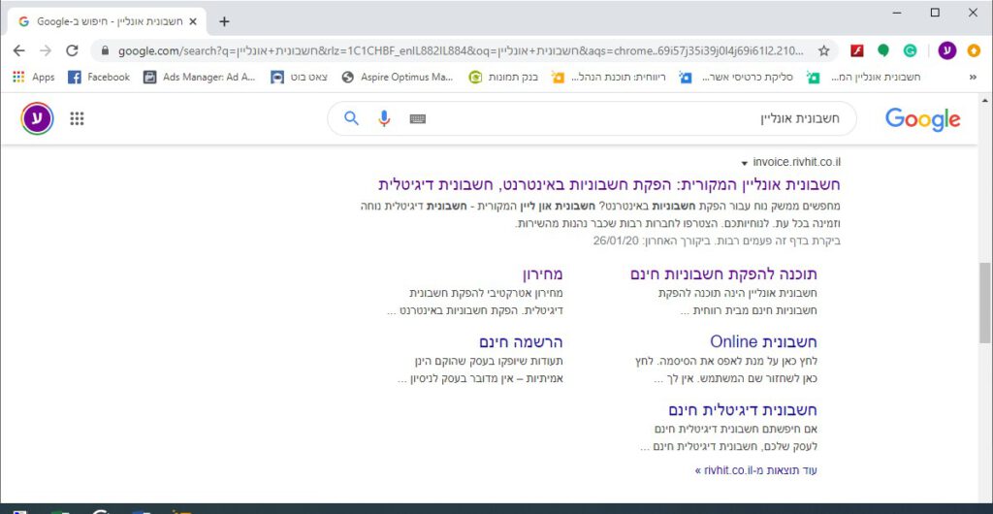Image resolution: width=993 pixels, height=514 pixels.
Task: Click the Google logo
Action: (x=923, y=119)
